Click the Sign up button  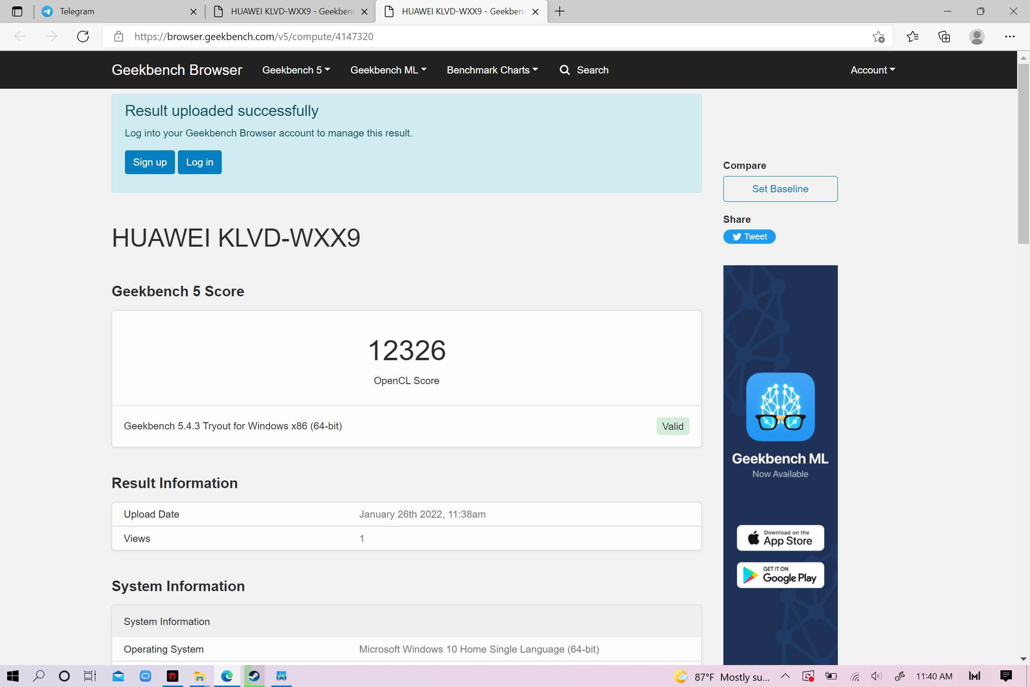(150, 162)
